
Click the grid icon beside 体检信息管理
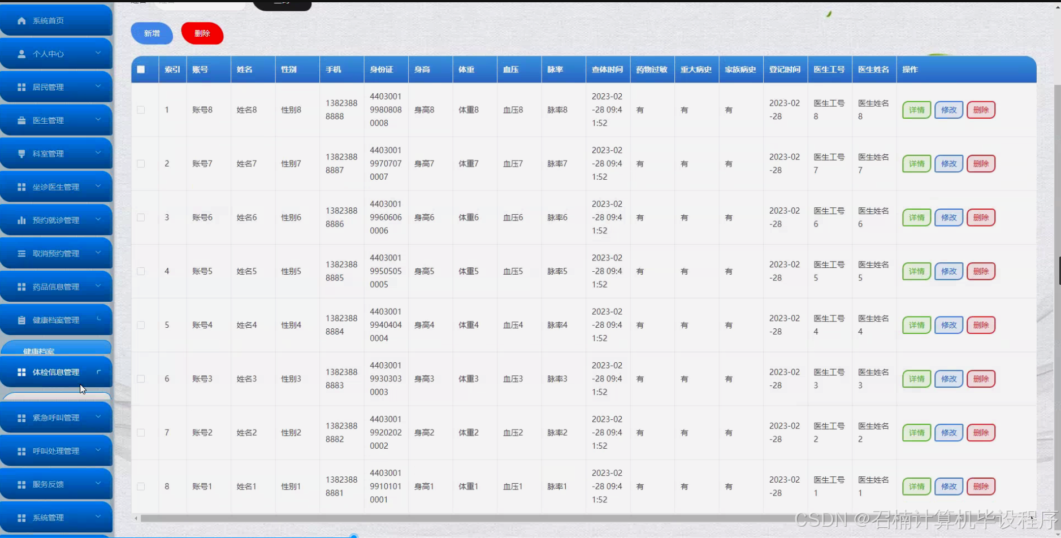(21, 372)
